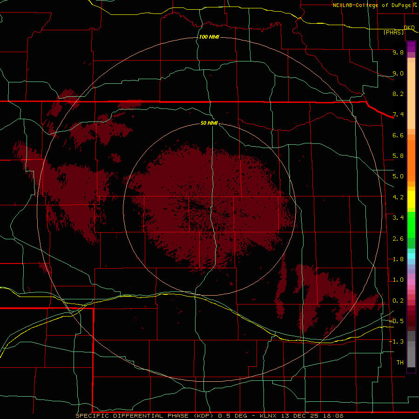The width and height of the screenshot is (419, 419).
Task: Click the 2.6 value on the scale
Action: click(x=398, y=239)
